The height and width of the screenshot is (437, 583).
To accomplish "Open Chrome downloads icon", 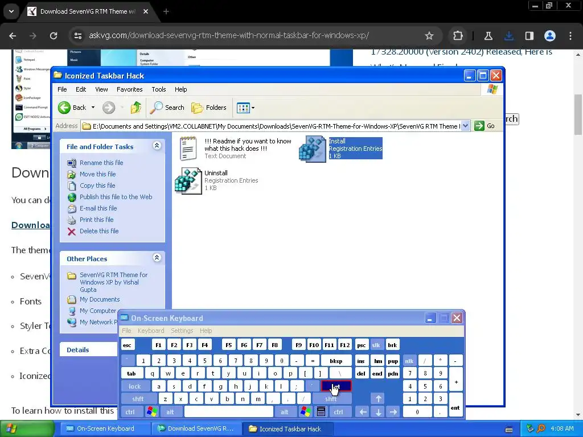I will pyautogui.click(x=509, y=36).
